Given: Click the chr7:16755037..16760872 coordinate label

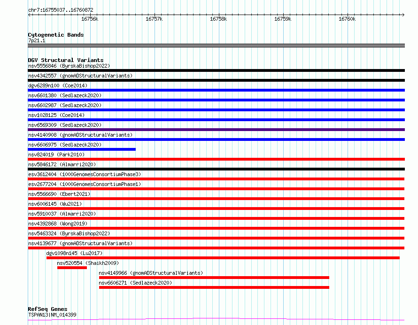Looking at the screenshot, I should (x=61, y=10).
